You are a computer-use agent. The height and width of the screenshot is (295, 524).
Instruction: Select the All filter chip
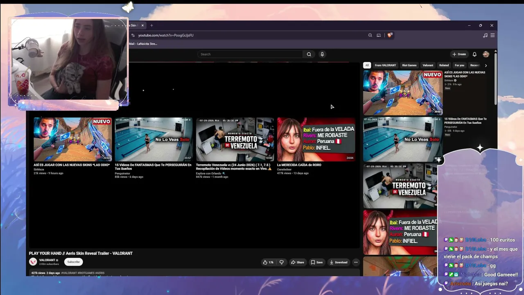367,65
